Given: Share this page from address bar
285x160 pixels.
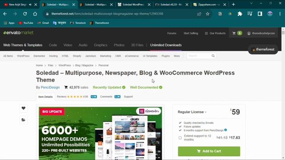Looking at the screenshot, I should (199, 14).
